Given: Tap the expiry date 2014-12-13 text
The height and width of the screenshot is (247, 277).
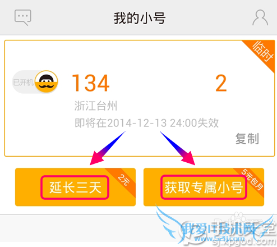Looking at the screenshot, I should coord(137,123).
